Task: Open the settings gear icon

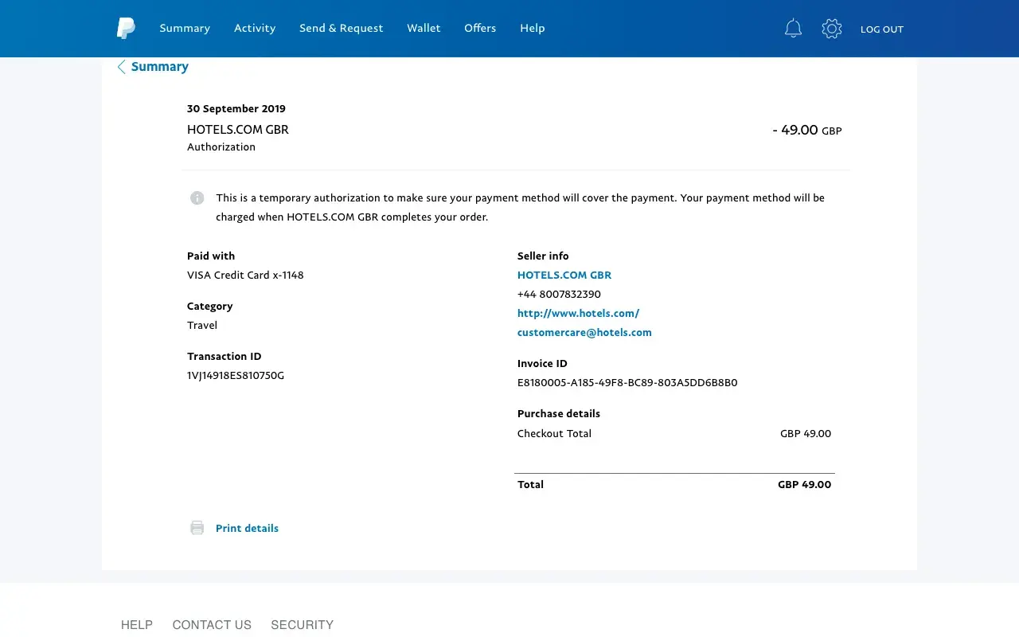Action: [832, 29]
